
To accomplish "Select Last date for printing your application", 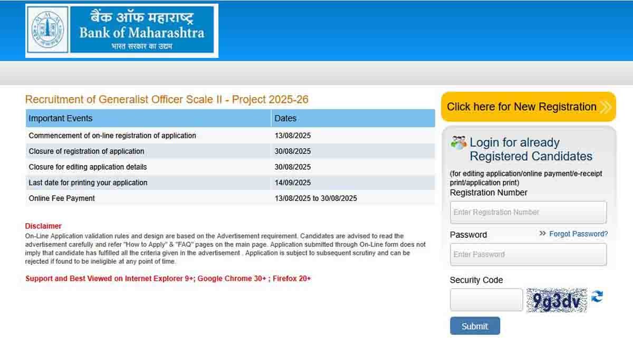I will (x=88, y=183).
